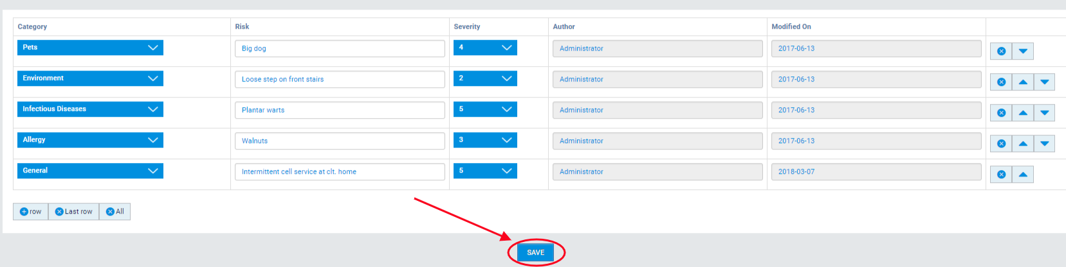
Task: Click the SAVE button
Action: 536,252
